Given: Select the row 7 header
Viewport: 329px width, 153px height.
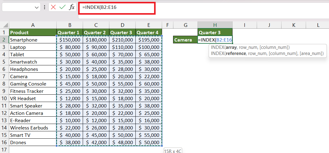Looking at the screenshot, I should 4,76.
